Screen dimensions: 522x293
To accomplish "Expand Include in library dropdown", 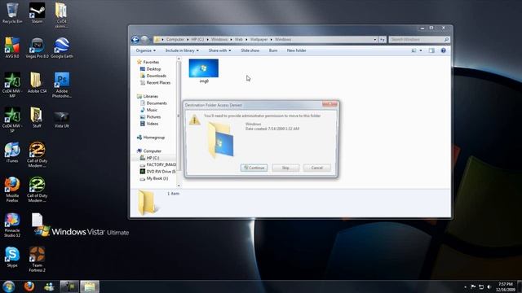I will 182,50.
